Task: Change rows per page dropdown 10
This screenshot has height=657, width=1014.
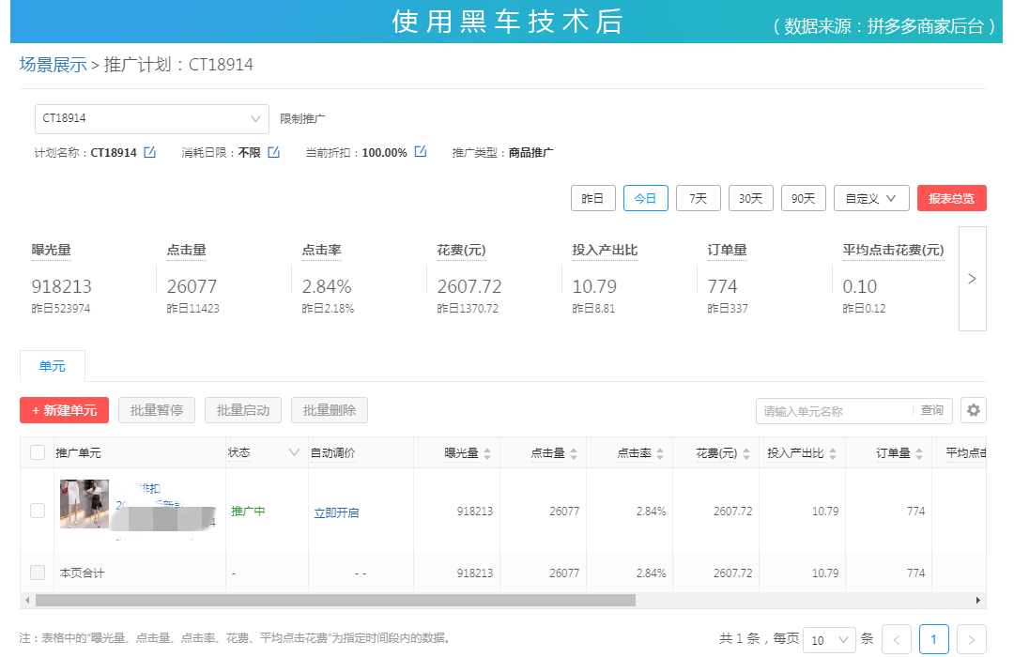Action: [x=829, y=639]
